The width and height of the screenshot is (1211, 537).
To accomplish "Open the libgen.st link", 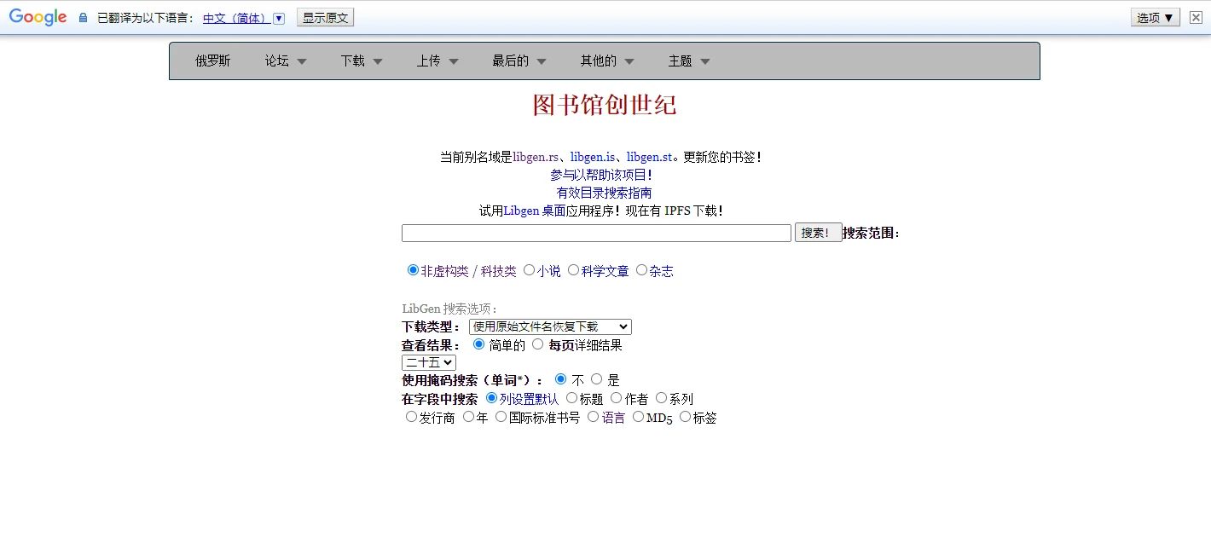I will tap(649, 157).
